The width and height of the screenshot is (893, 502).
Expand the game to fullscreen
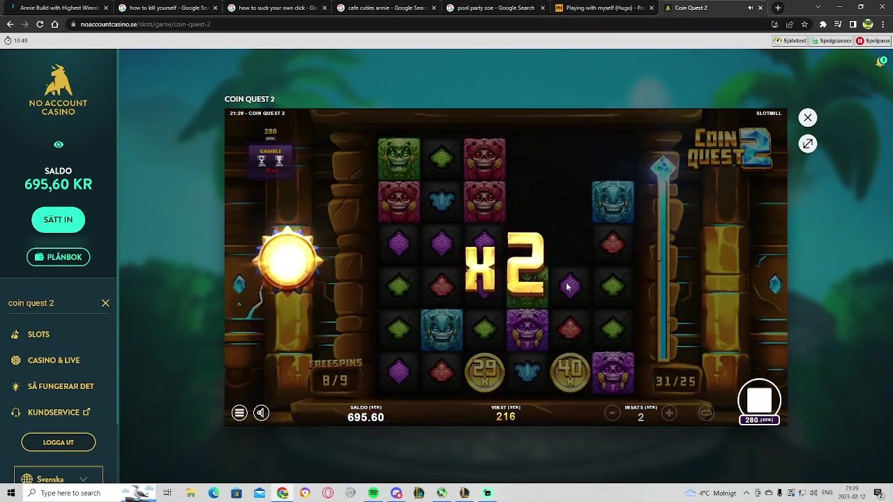[x=807, y=144]
